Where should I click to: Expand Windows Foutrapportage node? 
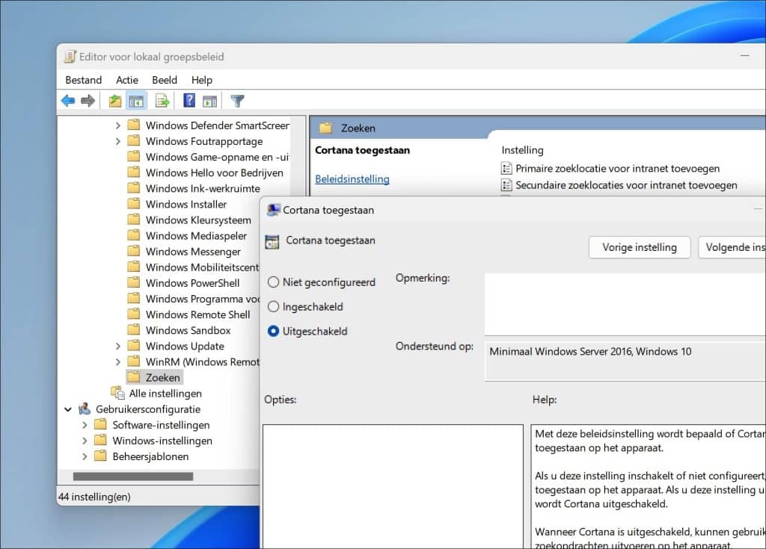[x=117, y=141]
